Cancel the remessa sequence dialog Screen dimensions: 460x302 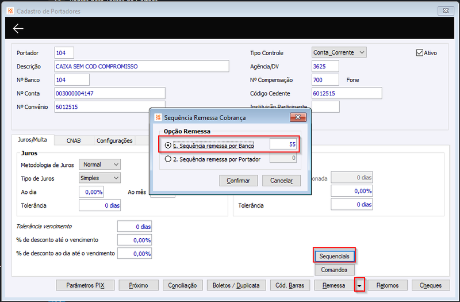pos(281,181)
